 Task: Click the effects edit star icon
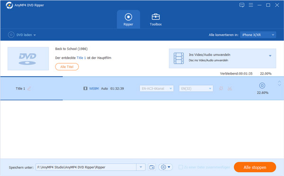[221, 89]
